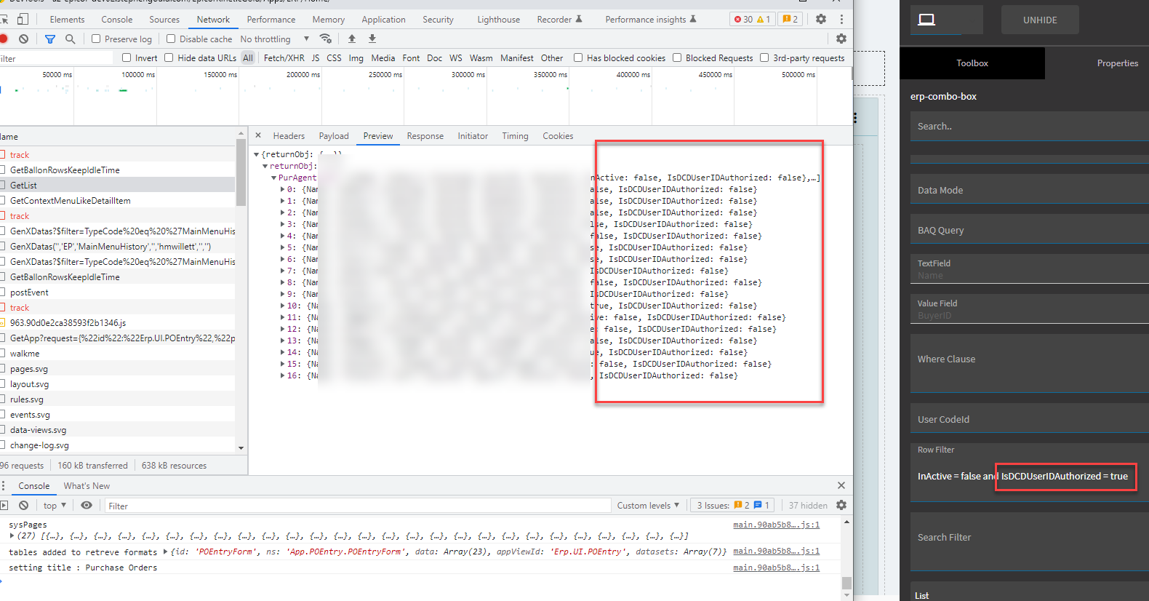Click the UNHIDE button
This screenshot has height=601, width=1149.
click(1040, 20)
